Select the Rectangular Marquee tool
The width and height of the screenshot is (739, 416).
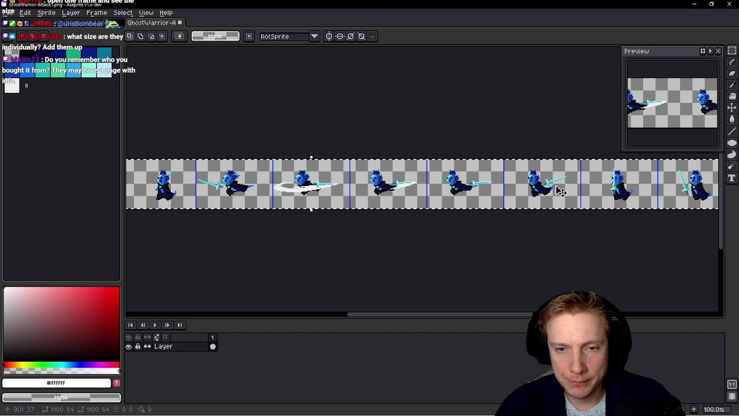[732, 51]
